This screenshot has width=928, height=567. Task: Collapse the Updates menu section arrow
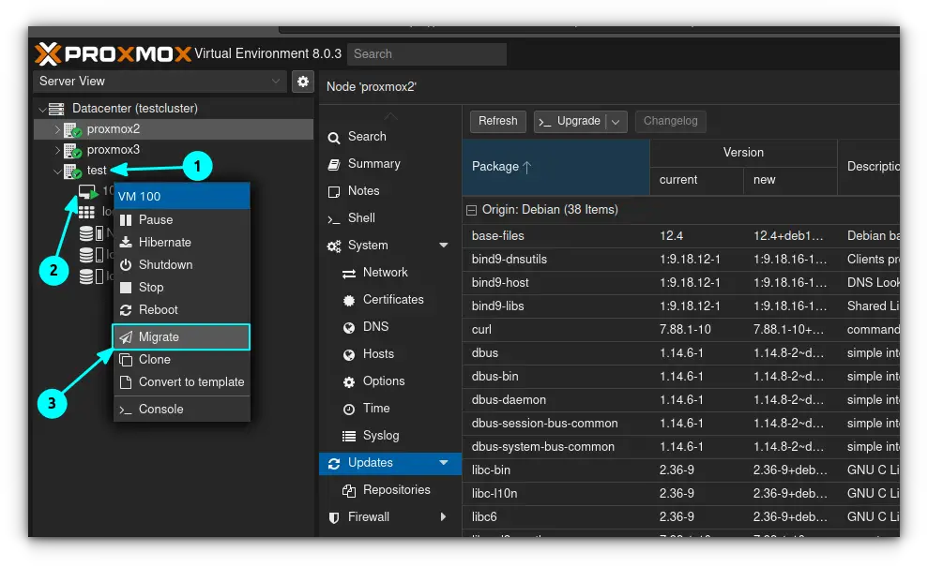443,463
